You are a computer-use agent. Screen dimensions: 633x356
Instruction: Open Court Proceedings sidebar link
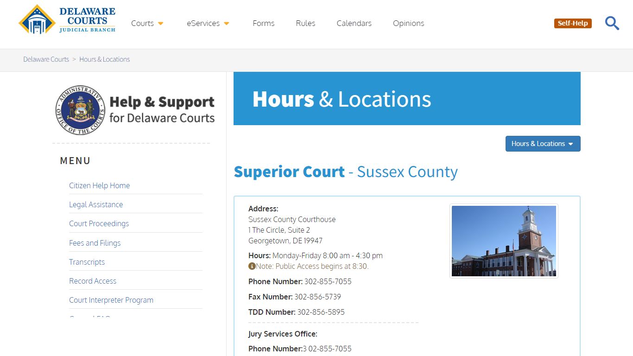point(99,223)
